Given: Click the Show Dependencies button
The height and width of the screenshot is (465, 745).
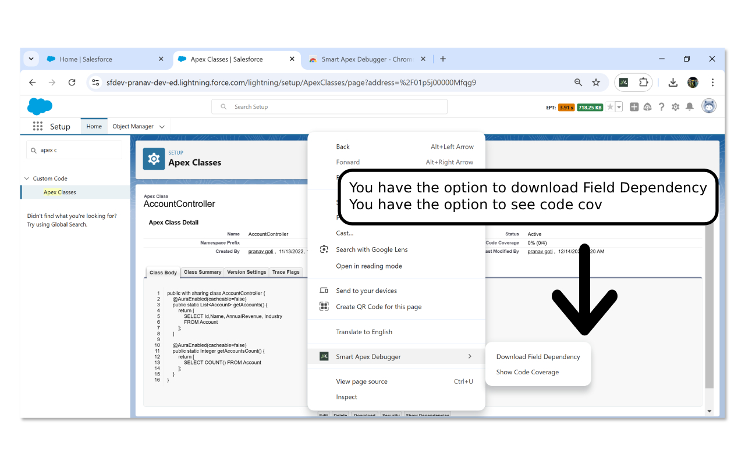Looking at the screenshot, I should pyautogui.click(x=427, y=414).
